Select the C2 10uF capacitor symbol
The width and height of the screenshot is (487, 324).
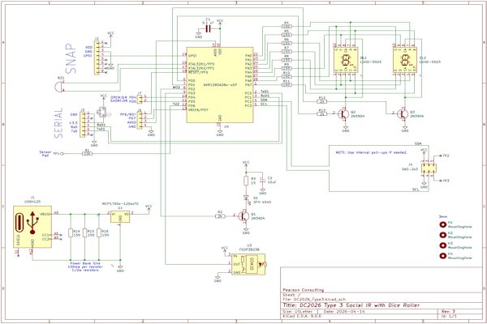click(263, 180)
